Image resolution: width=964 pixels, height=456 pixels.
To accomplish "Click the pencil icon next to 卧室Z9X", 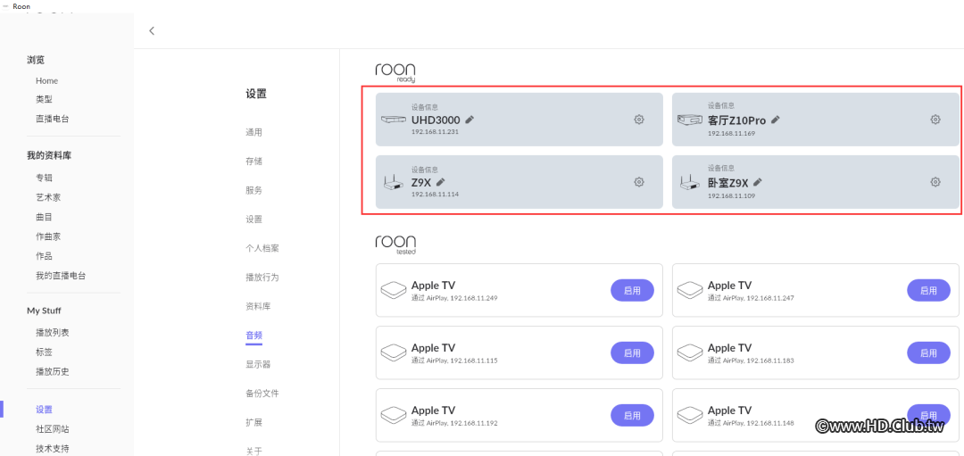I will tap(758, 182).
